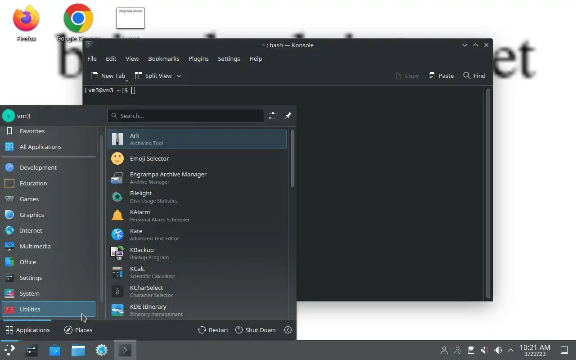
Task: Switch to the Applications tab
Action: tap(27, 330)
